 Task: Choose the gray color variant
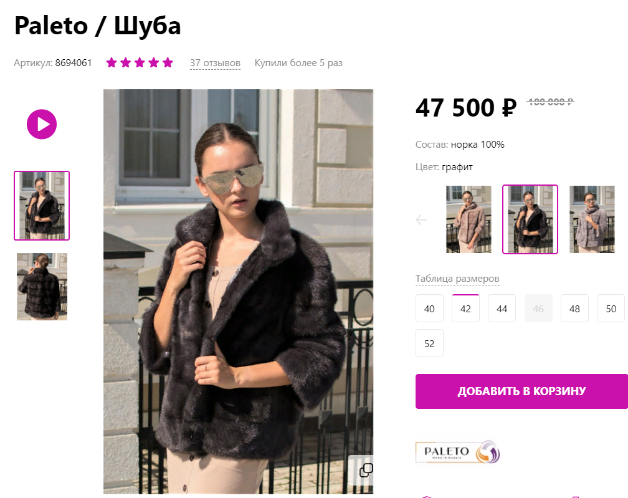click(x=592, y=219)
